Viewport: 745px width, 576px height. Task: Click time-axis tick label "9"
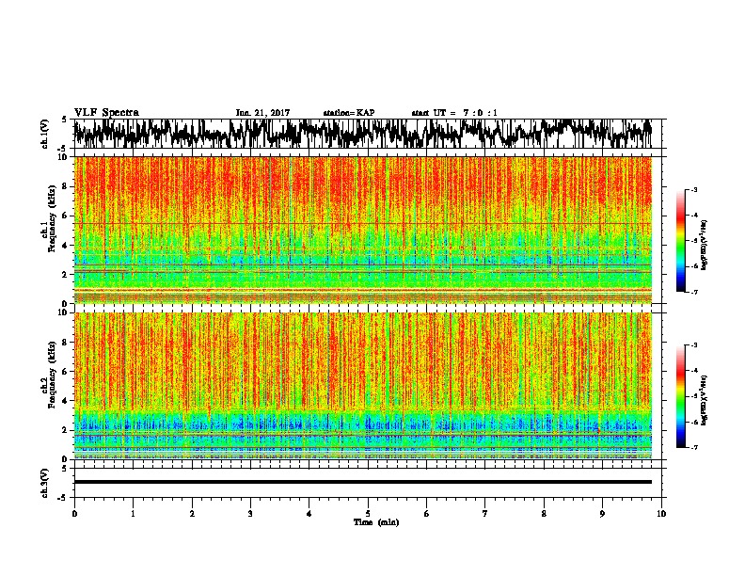coord(602,514)
